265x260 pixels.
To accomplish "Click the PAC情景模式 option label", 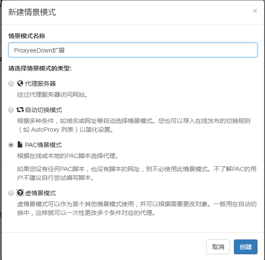I will click(43, 145).
